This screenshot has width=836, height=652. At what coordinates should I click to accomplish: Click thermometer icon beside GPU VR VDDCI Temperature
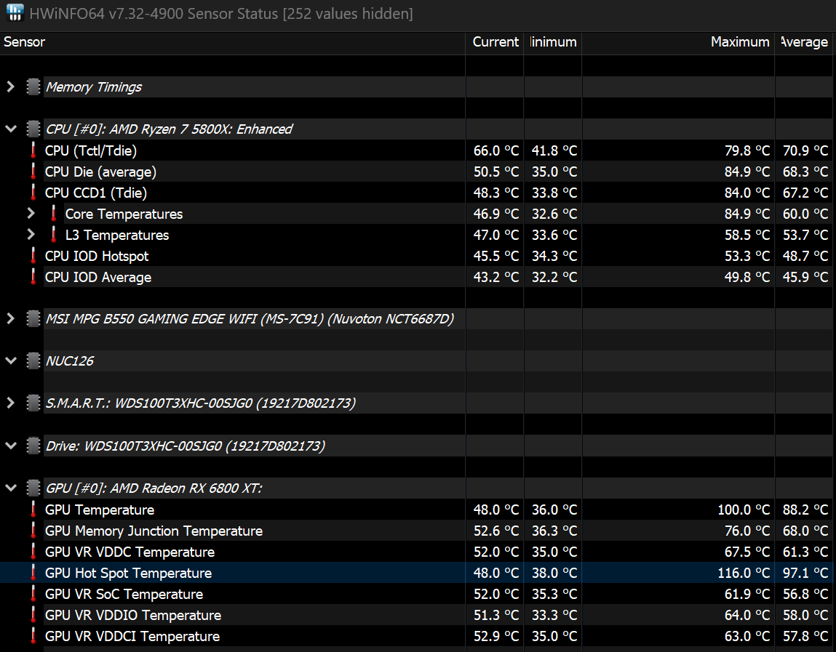pos(33,636)
